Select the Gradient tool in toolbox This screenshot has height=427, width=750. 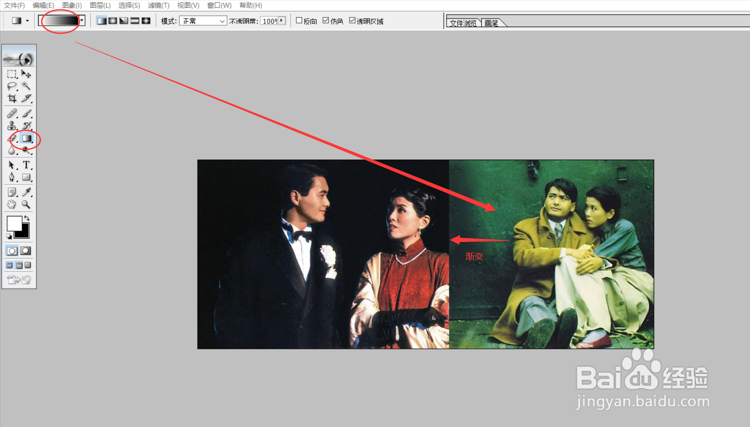tap(27, 138)
